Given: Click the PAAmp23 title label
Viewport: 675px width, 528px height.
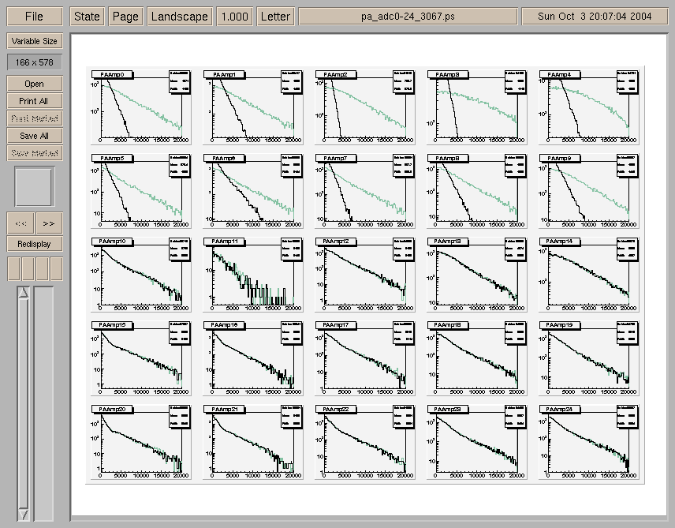Looking at the screenshot, I should click(x=448, y=409).
